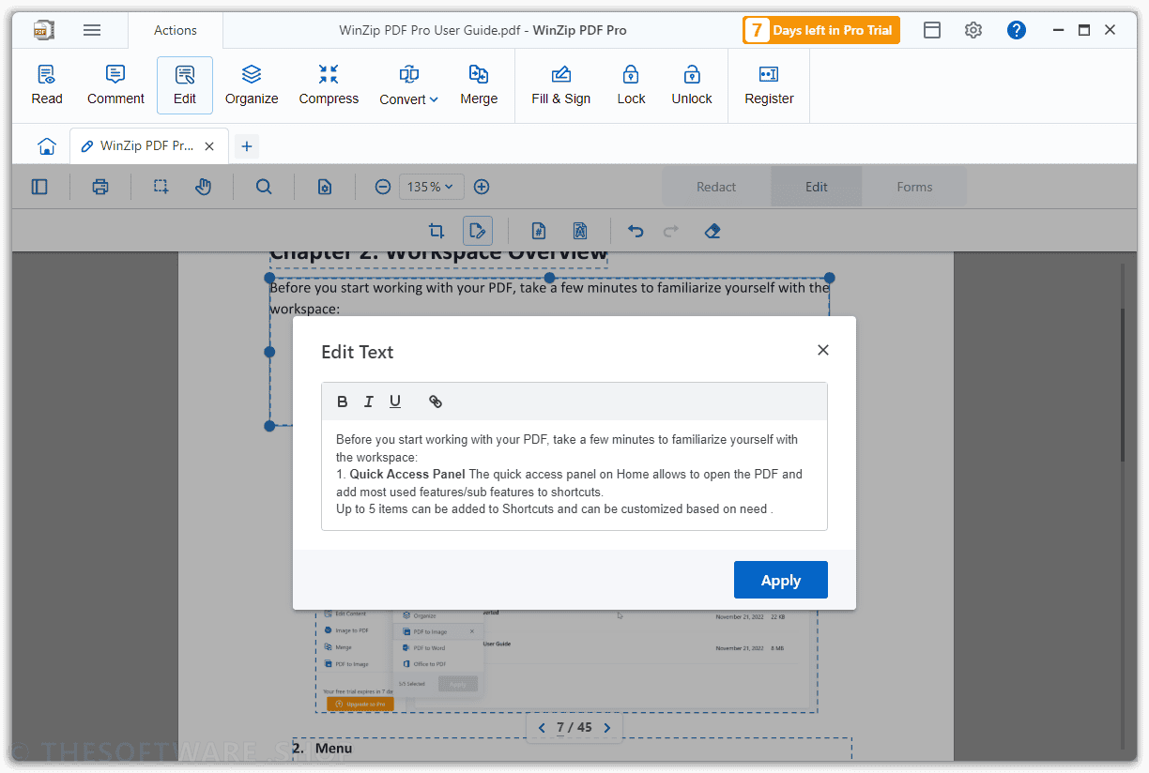1149x773 pixels.
Task: Open the search tool
Action: coord(264,187)
